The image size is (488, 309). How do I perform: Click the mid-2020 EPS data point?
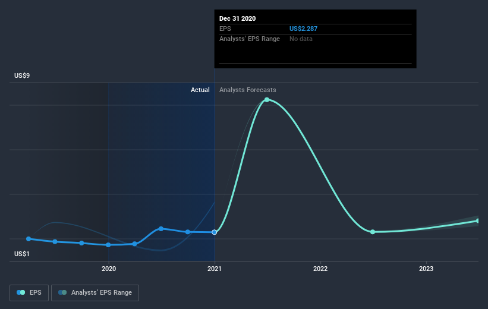161,229
